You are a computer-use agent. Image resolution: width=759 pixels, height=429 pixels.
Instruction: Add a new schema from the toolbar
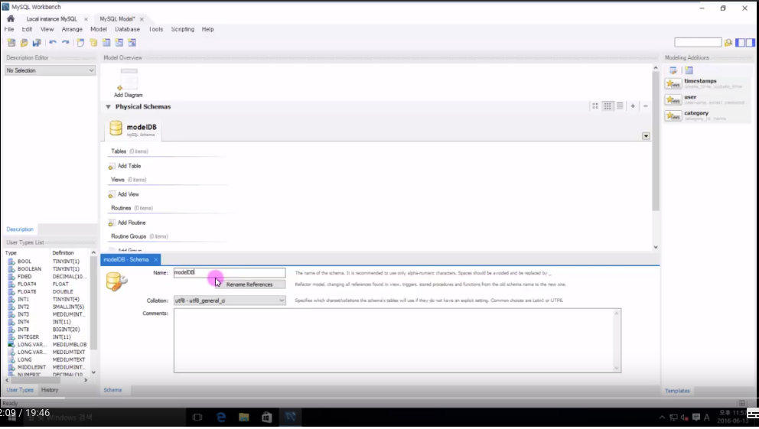click(93, 43)
